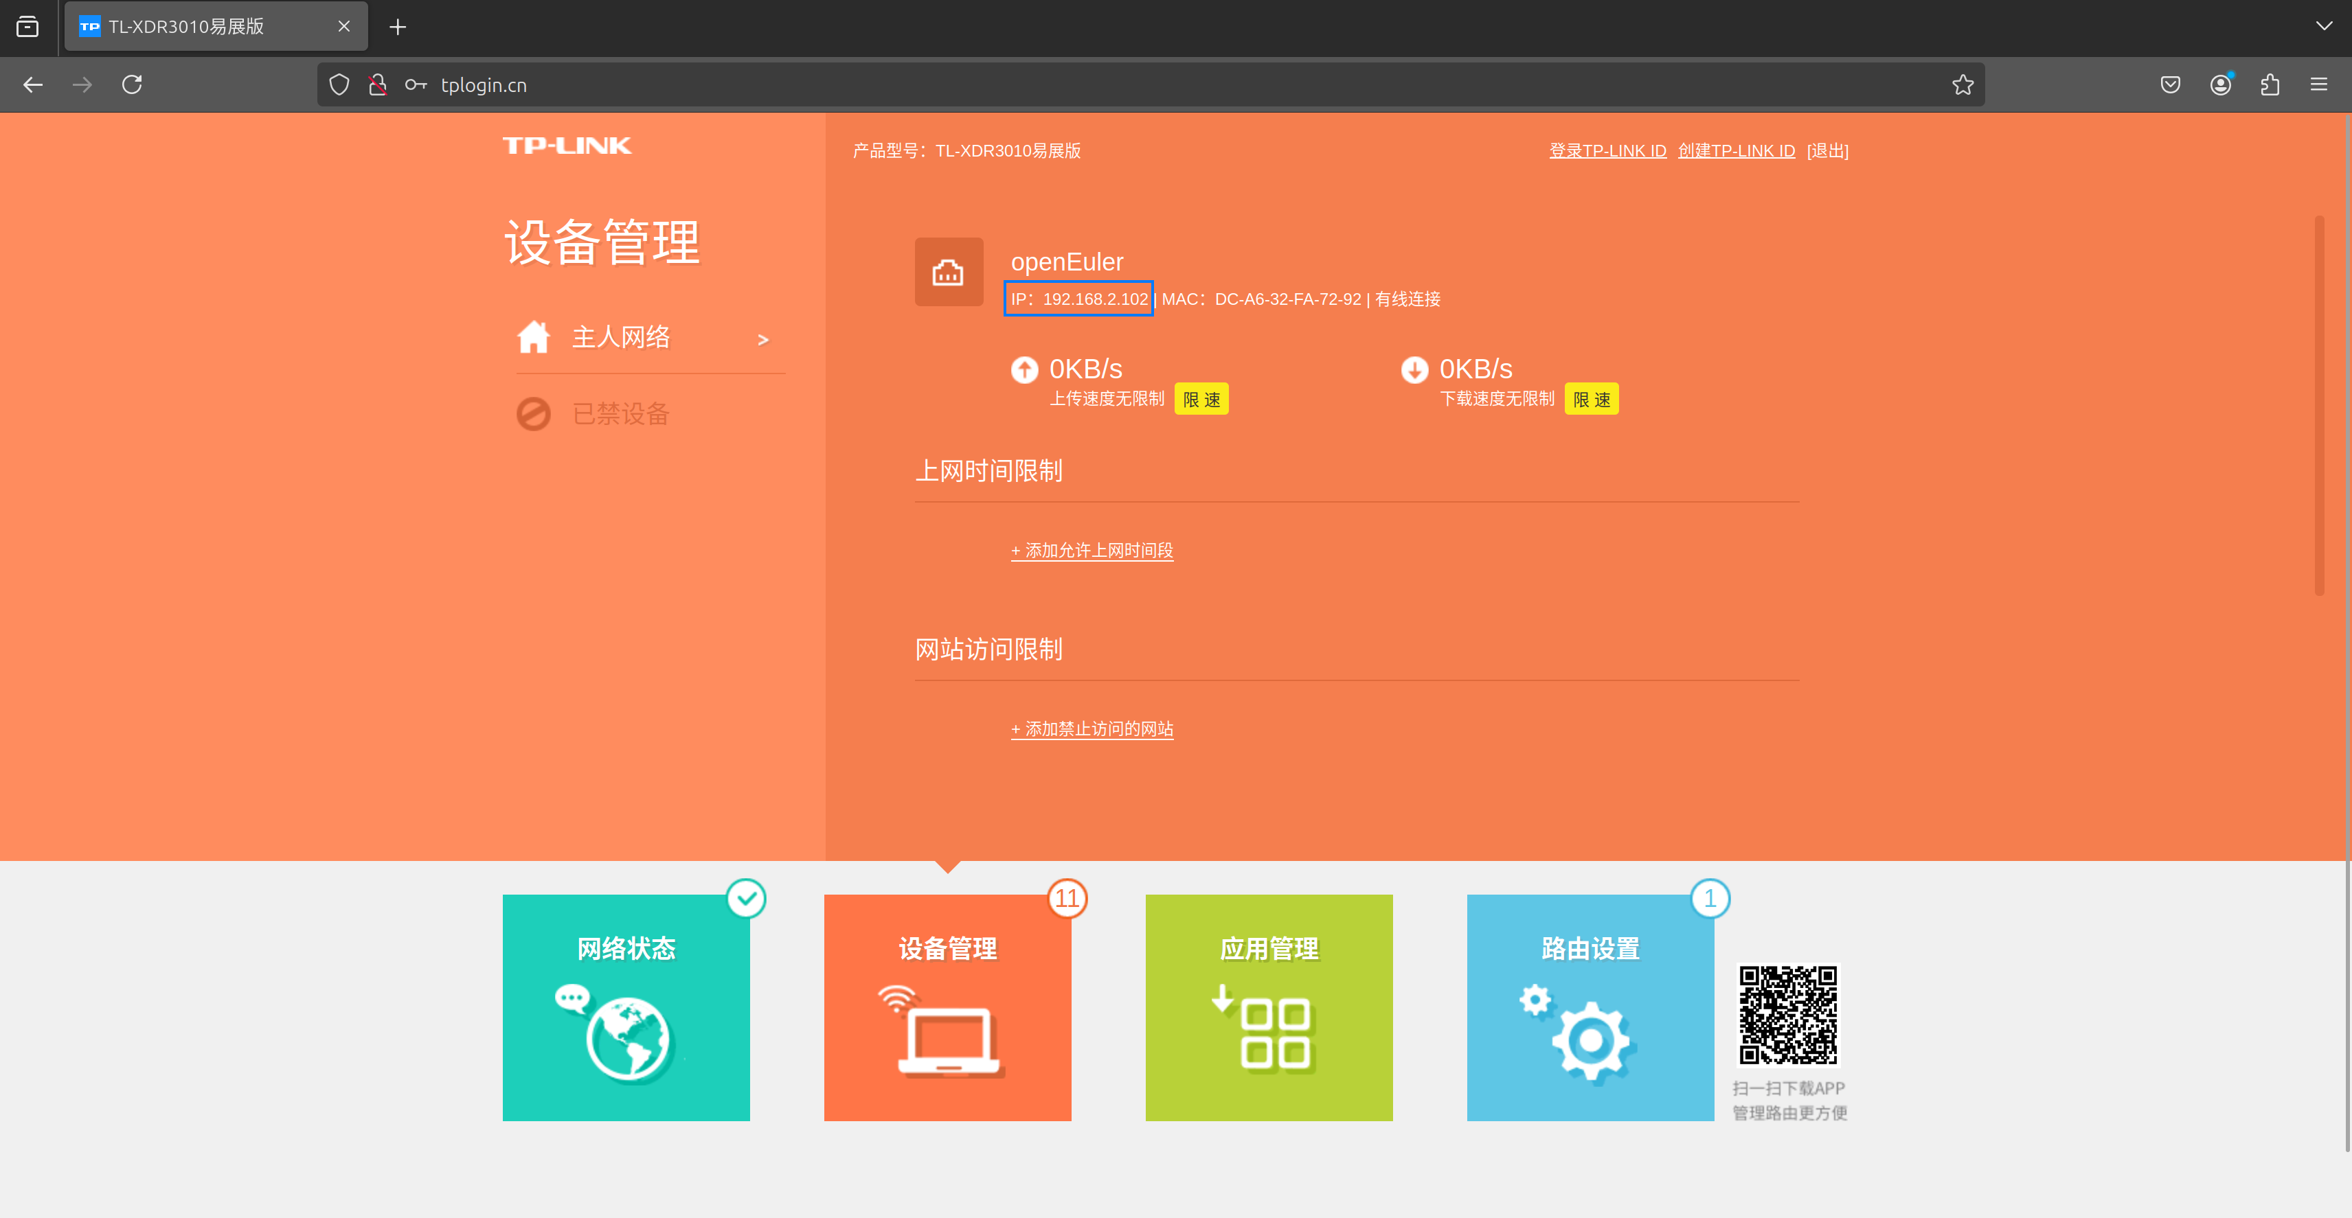Click the 11 badge on 设备管理
The height and width of the screenshot is (1218, 2352).
[x=1067, y=899]
